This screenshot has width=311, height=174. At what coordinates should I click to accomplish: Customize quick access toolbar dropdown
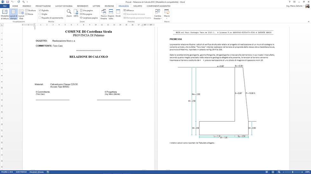27,2
